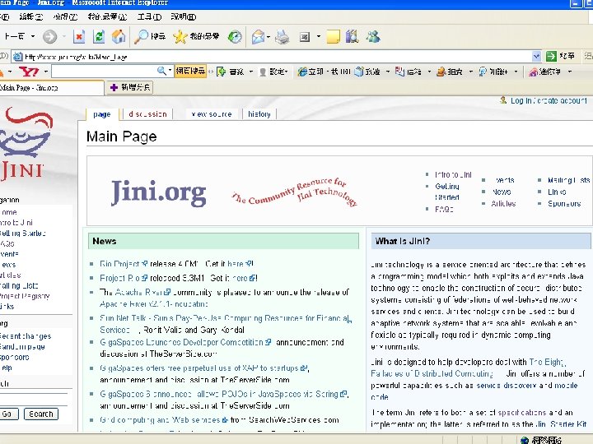Open the Favorites (A) menu in menu bar
This screenshot has width=593, height=444.
(107, 16)
